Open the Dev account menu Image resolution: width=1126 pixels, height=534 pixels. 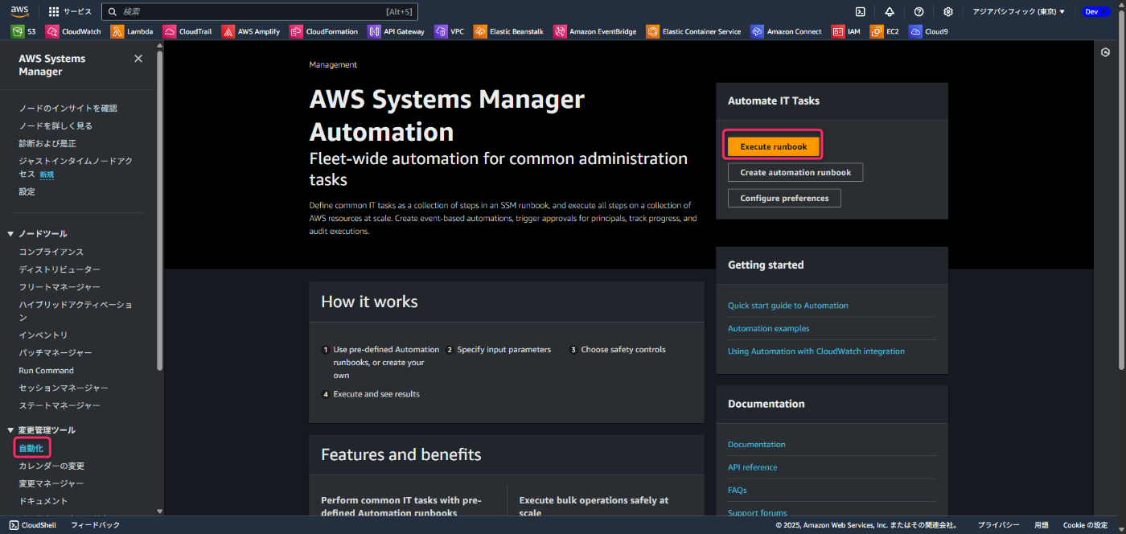pos(1095,11)
